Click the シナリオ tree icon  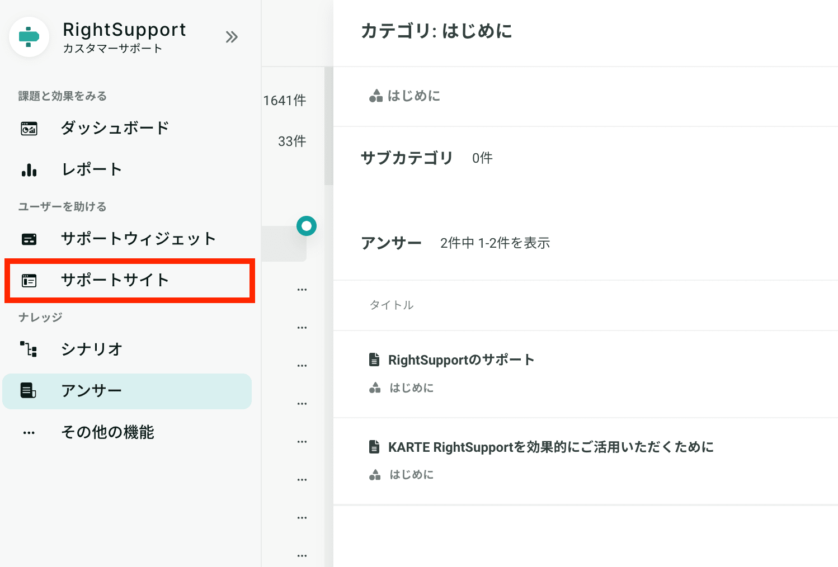(29, 349)
